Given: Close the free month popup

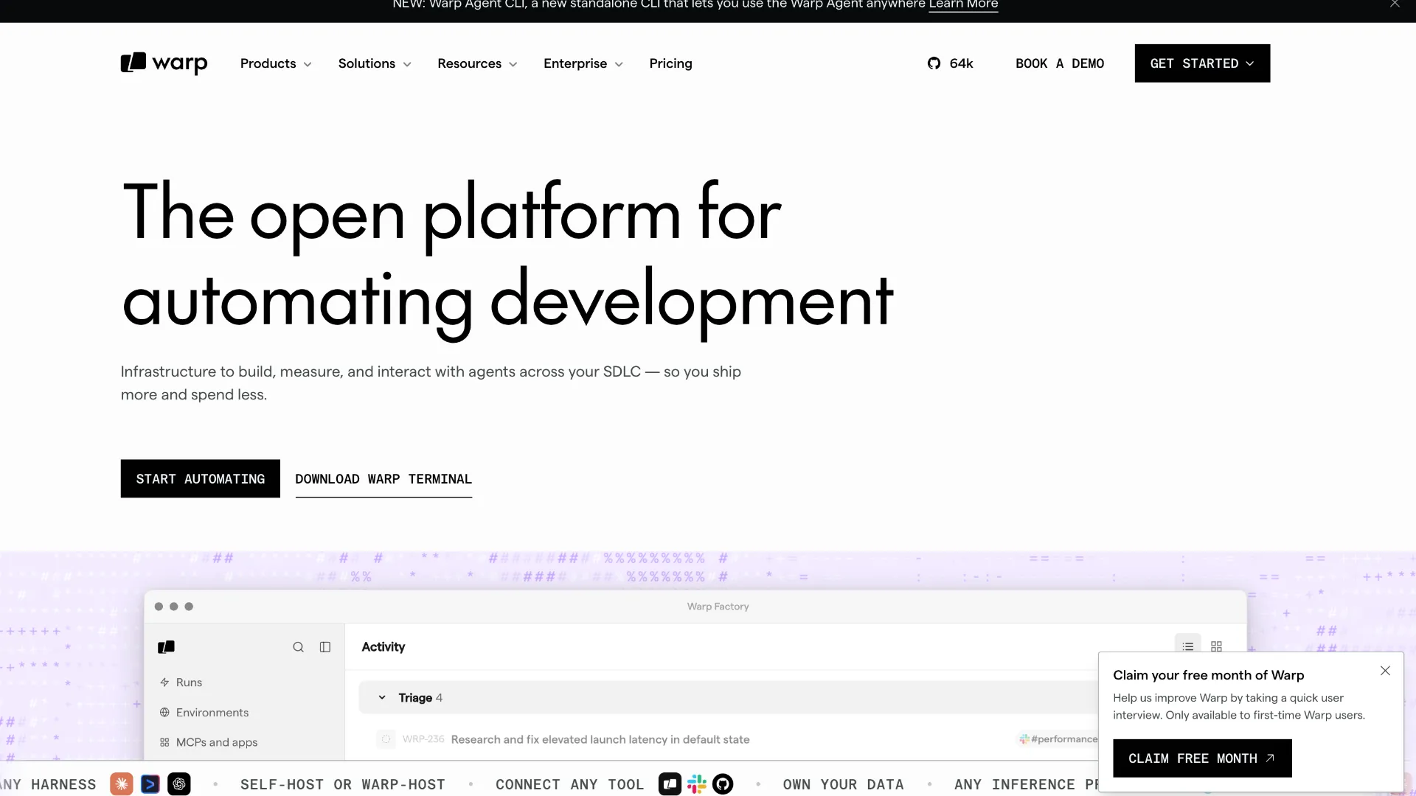Looking at the screenshot, I should tap(1385, 671).
